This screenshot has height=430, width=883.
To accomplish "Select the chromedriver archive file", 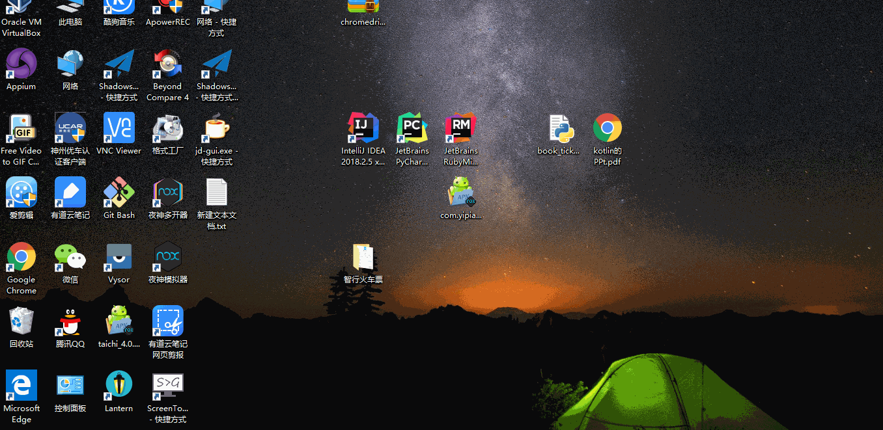I will (x=363, y=13).
